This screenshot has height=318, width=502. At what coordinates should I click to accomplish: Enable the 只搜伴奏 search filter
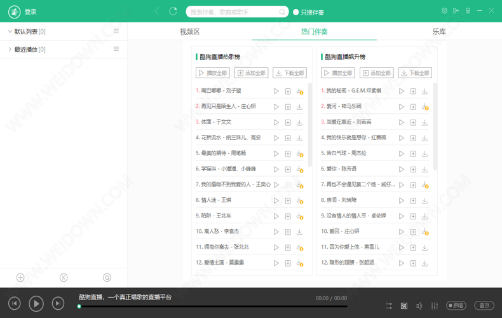(296, 12)
